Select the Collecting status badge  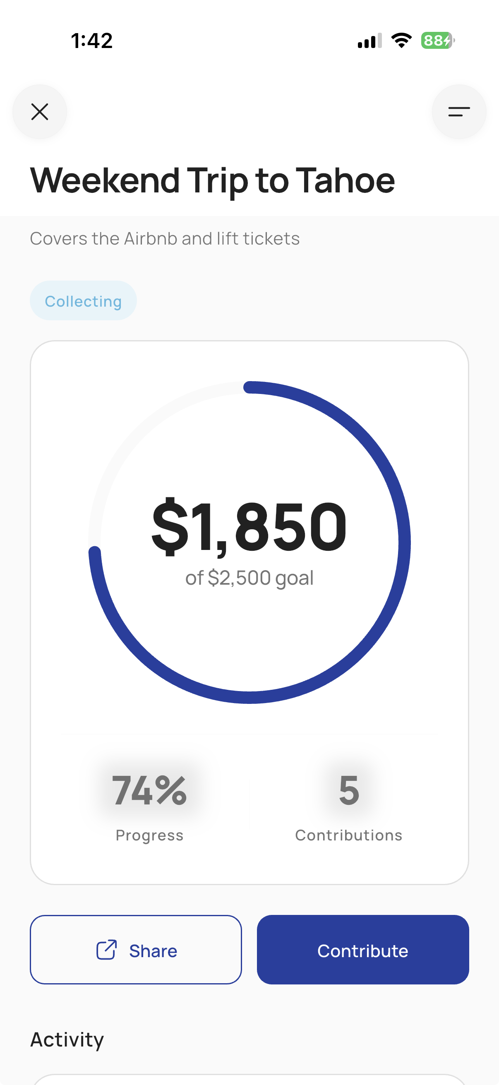(x=84, y=301)
